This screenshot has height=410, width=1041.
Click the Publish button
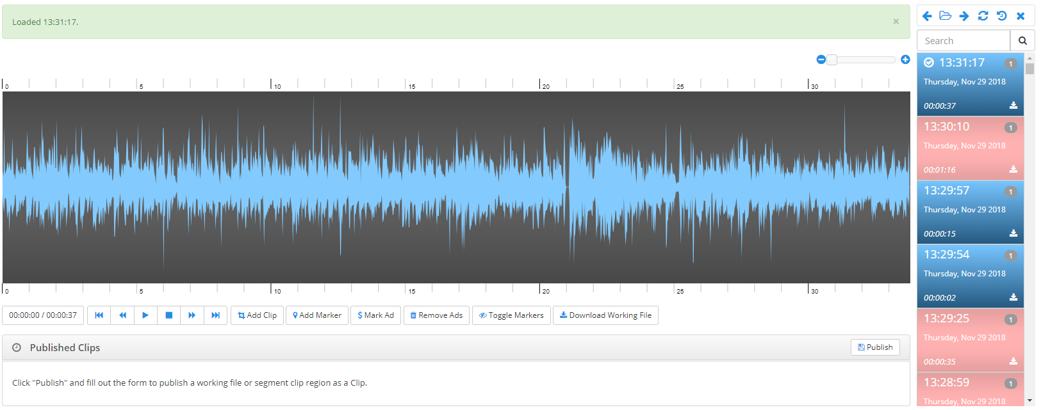(875, 347)
